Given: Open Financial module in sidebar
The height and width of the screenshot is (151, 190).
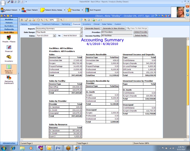Looking at the screenshot, I should [x=9, y=49].
